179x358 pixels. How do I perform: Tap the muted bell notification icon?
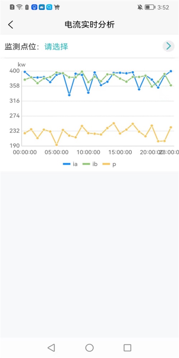(x=140, y=7)
